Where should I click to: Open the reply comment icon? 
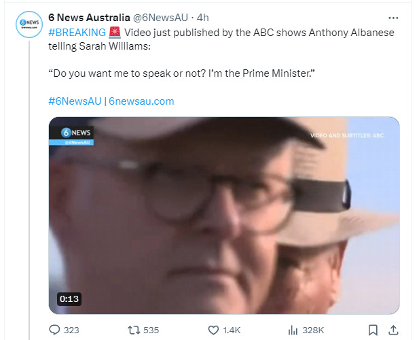click(x=54, y=330)
